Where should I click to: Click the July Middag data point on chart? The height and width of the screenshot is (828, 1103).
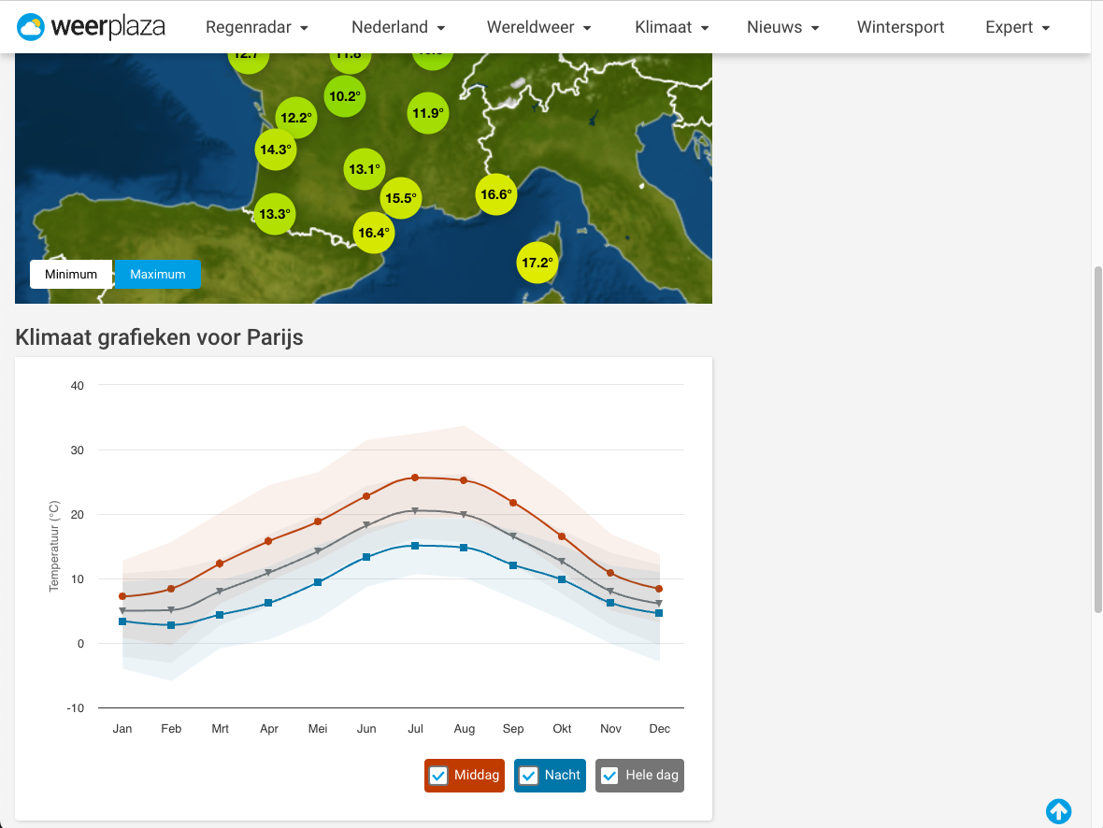point(415,478)
